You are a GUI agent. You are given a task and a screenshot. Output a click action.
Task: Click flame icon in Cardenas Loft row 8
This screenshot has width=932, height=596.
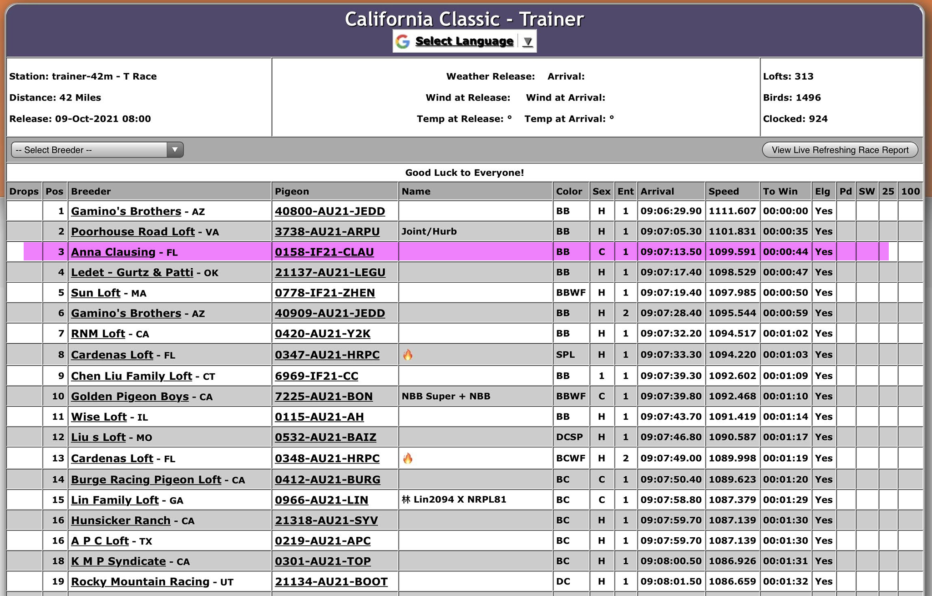(x=408, y=355)
